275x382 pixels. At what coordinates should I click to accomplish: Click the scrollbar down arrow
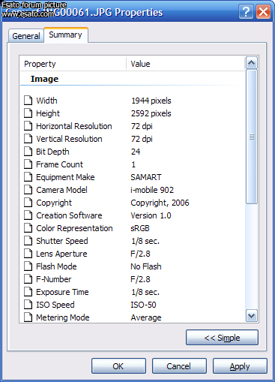[x=252, y=315]
